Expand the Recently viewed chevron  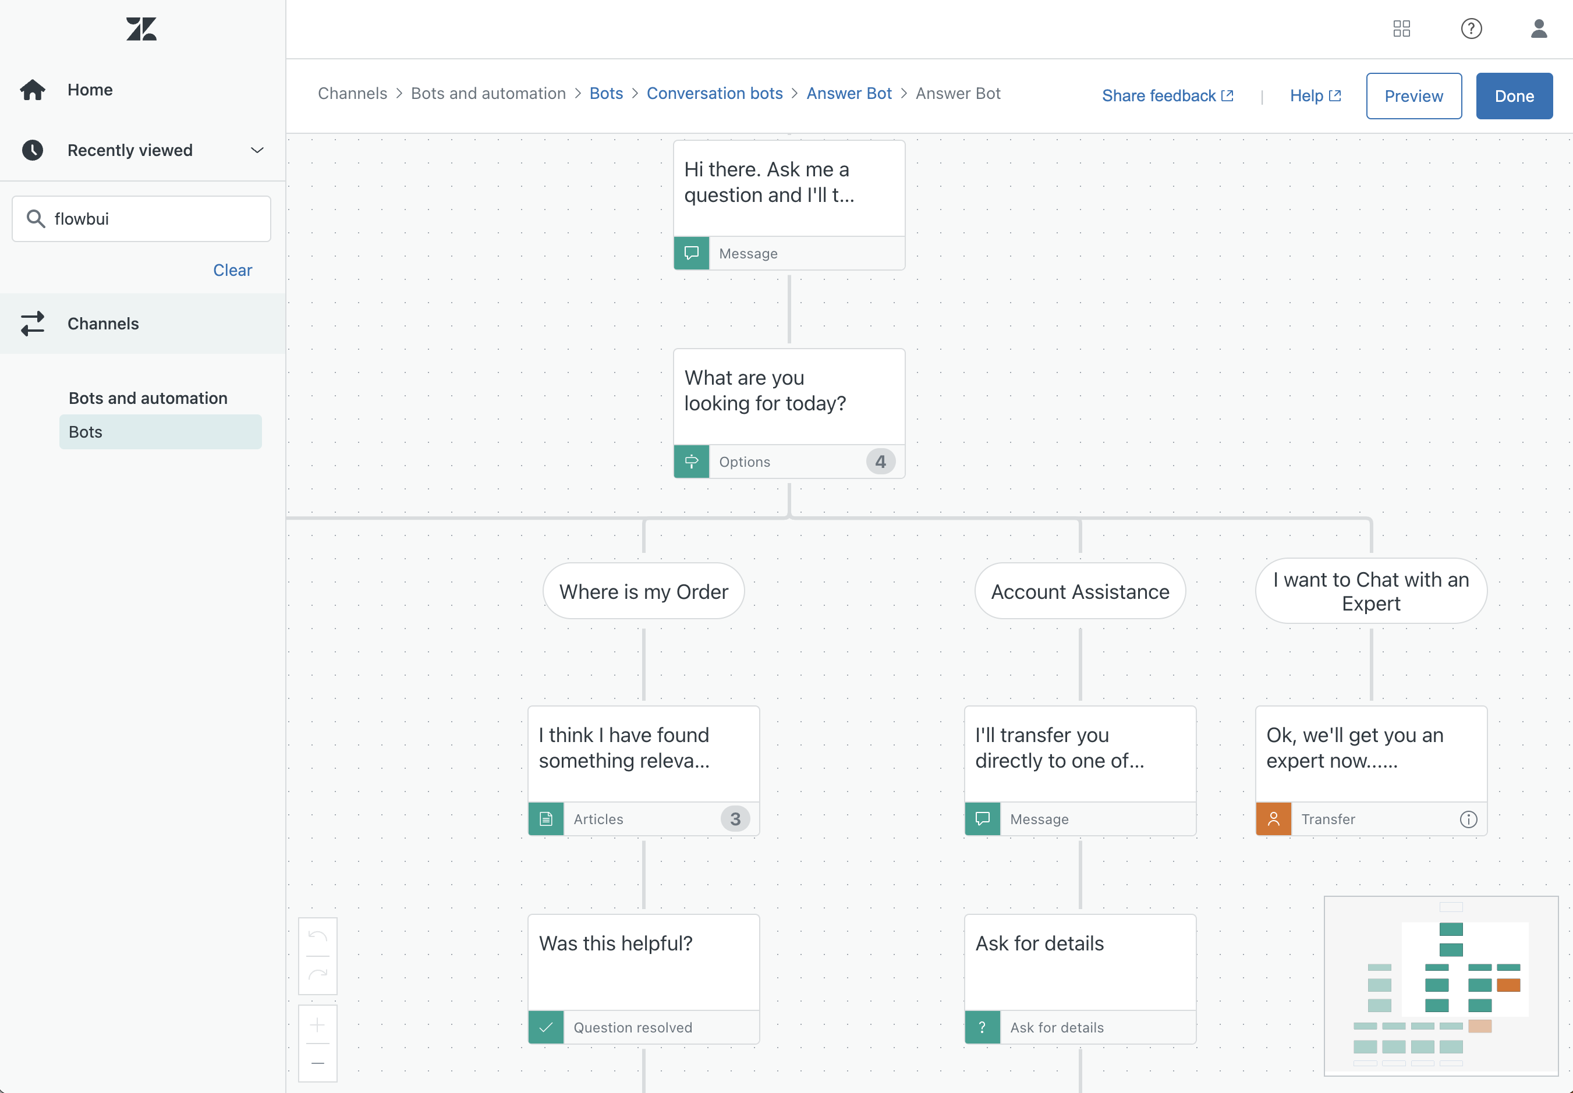coord(257,150)
